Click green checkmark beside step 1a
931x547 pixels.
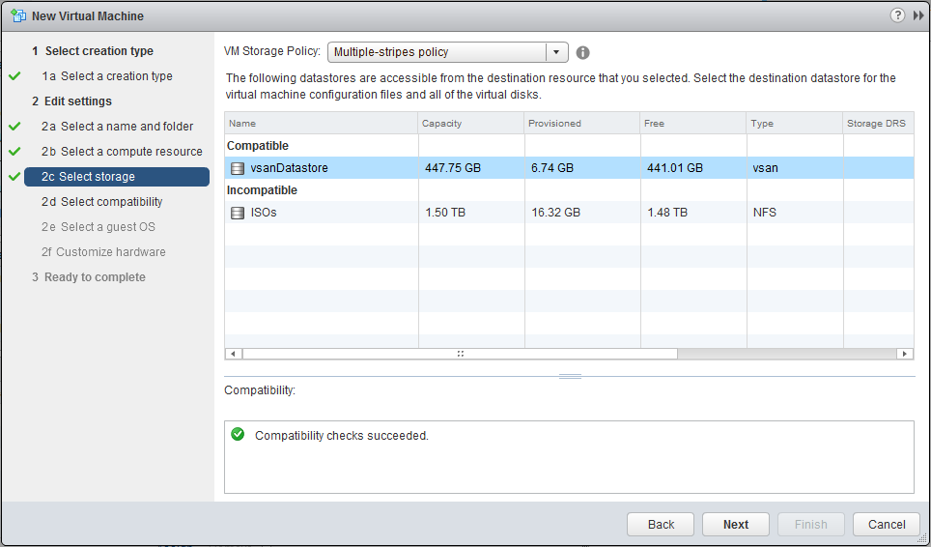point(14,76)
